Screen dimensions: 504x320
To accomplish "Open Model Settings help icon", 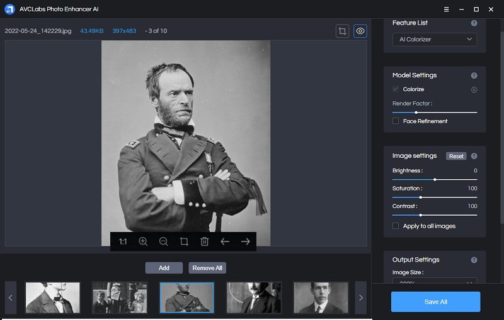I will (x=474, y=75).
